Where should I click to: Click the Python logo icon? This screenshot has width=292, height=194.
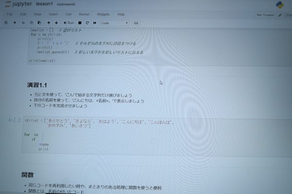(x=280, y=5)
